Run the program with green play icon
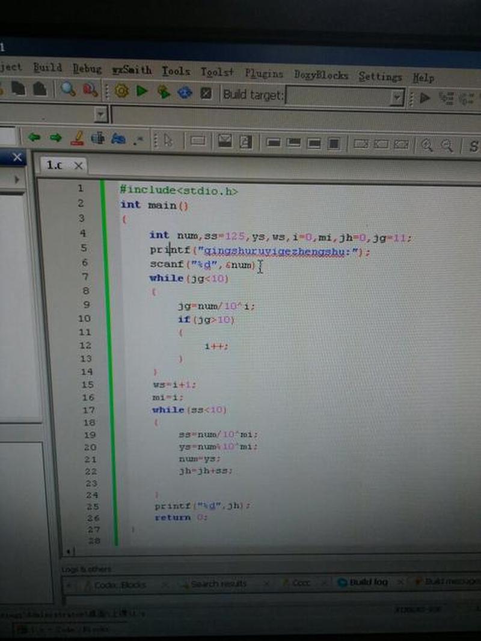 [142, 91]
